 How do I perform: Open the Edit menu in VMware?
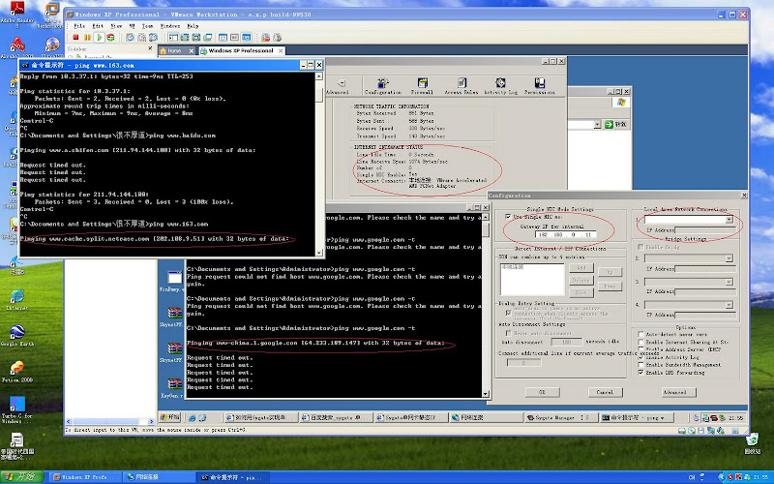coord(98,26)
